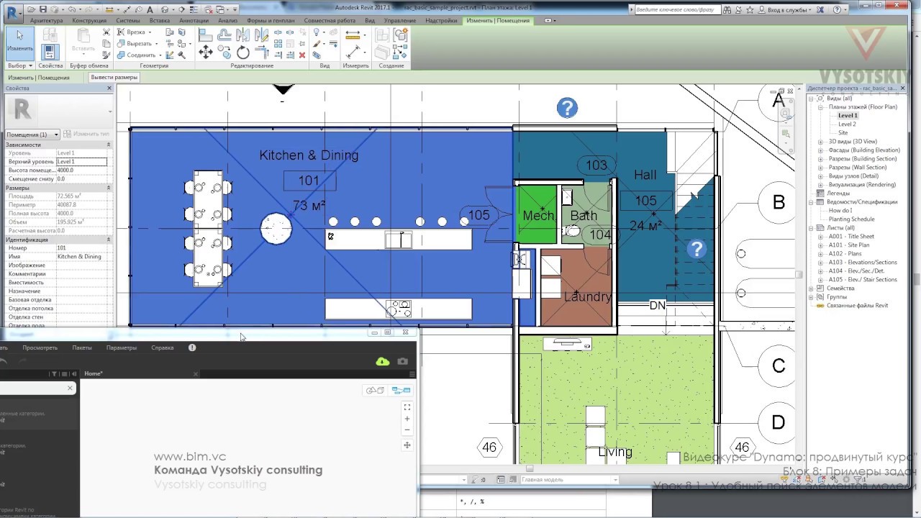Open the Архитектура ribbon tab
This screenshot has height=518, width=921.
point(47,21)
